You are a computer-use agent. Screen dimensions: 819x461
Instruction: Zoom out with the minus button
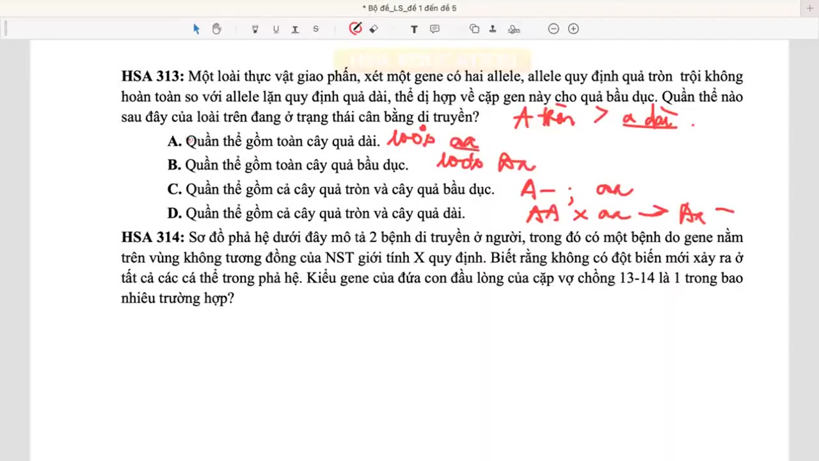pyautogui.click(x=553, y=29)
